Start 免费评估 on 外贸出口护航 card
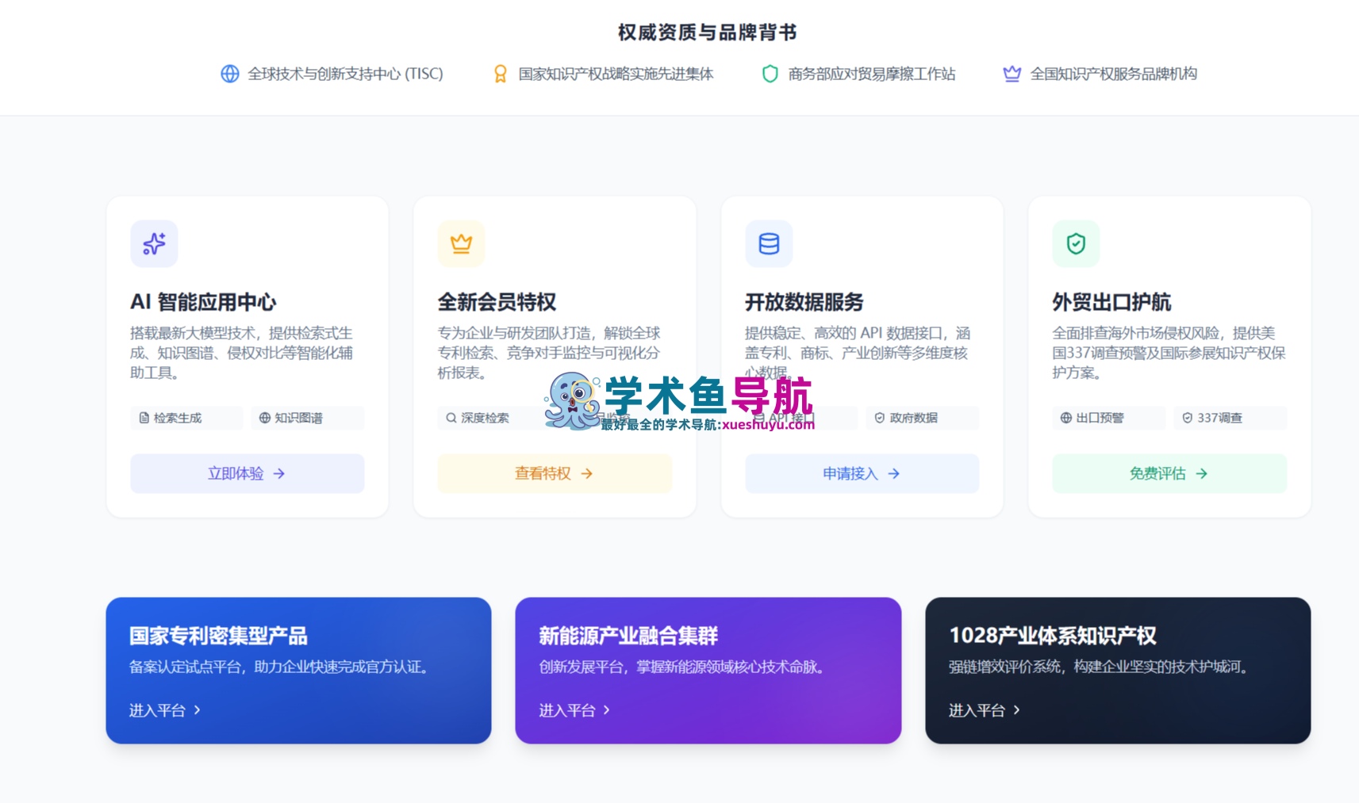The width and height of the screenshot is (1359, 803). pyautogui.click(x=1169, y=473)
